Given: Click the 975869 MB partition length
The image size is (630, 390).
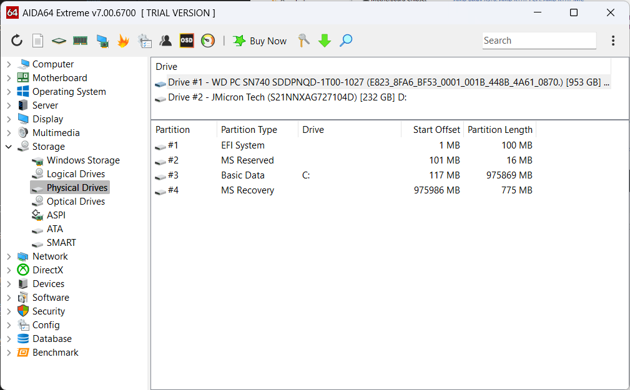Looking at the screenshot, I should coord(509,175).
